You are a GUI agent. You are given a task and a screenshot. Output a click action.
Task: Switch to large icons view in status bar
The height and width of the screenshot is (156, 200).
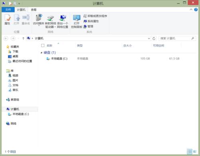point(195,151)
